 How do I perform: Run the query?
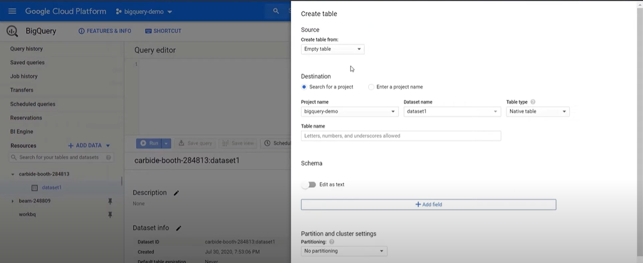pos(149,143)
